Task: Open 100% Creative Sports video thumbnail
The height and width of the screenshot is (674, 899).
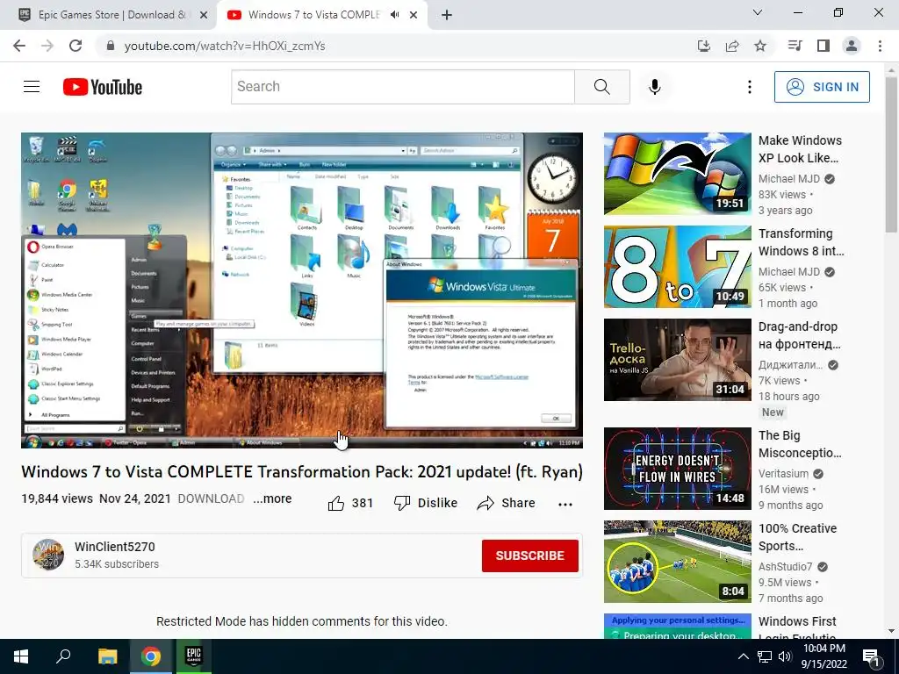Action: pyautogui.click(x=677, y=561)
